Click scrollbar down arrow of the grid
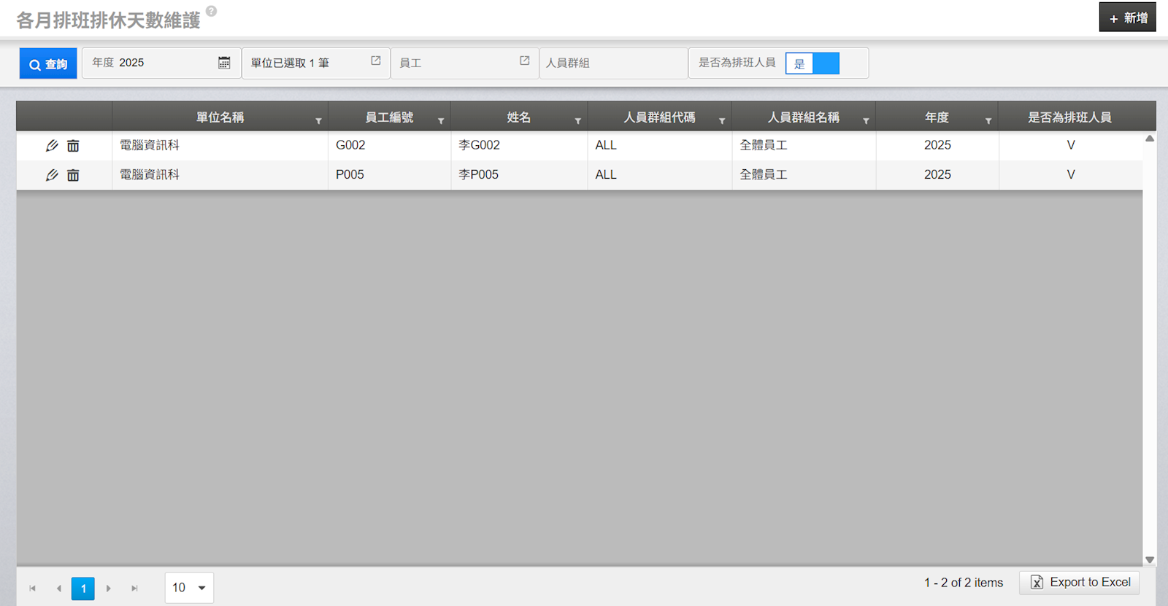This screenshot has width=1168, height=606. pos(1150,559)
